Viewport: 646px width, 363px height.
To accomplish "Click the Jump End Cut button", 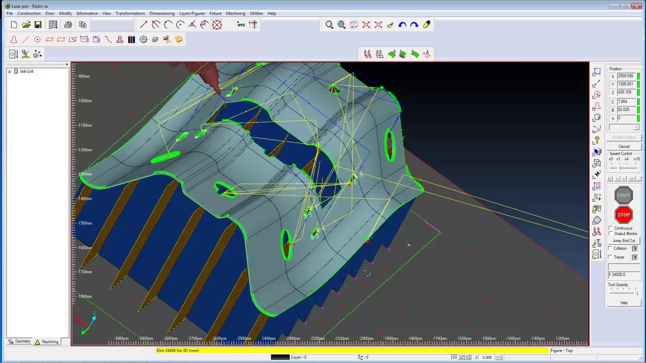I will (x=624, y=240).
